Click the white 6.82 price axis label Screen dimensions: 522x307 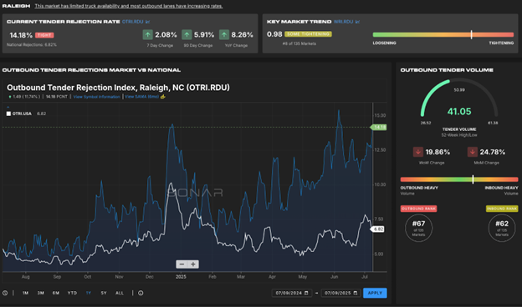(377, 229)
